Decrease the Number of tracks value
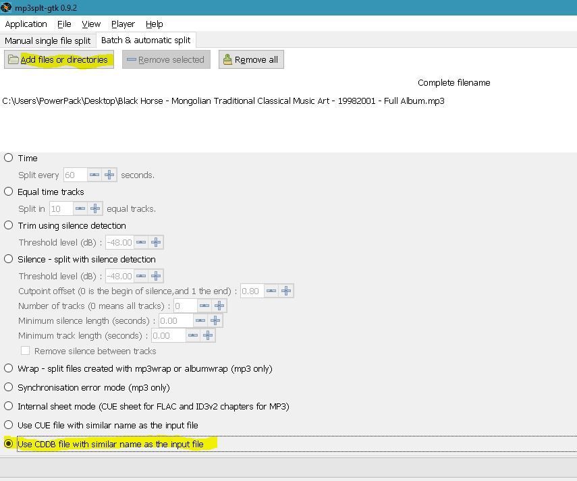Viewport: 577px width, 481px height. click(204, 306)
